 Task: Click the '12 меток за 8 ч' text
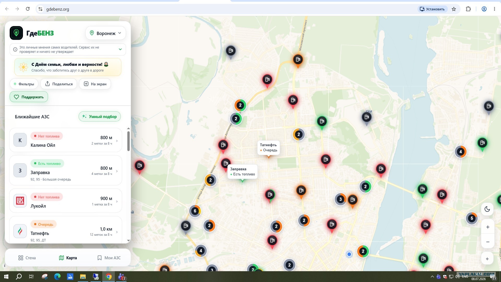point(101,235)
